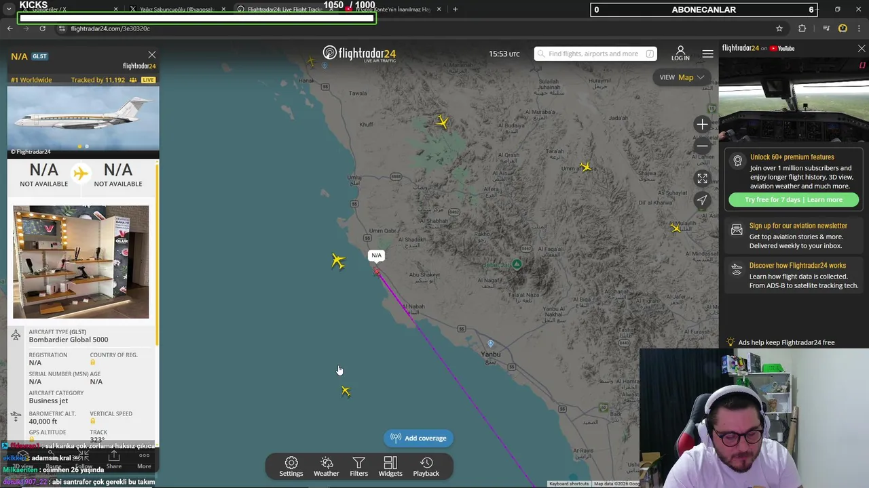
Task: Click the Business jet category text
Action: click(48, 401)
